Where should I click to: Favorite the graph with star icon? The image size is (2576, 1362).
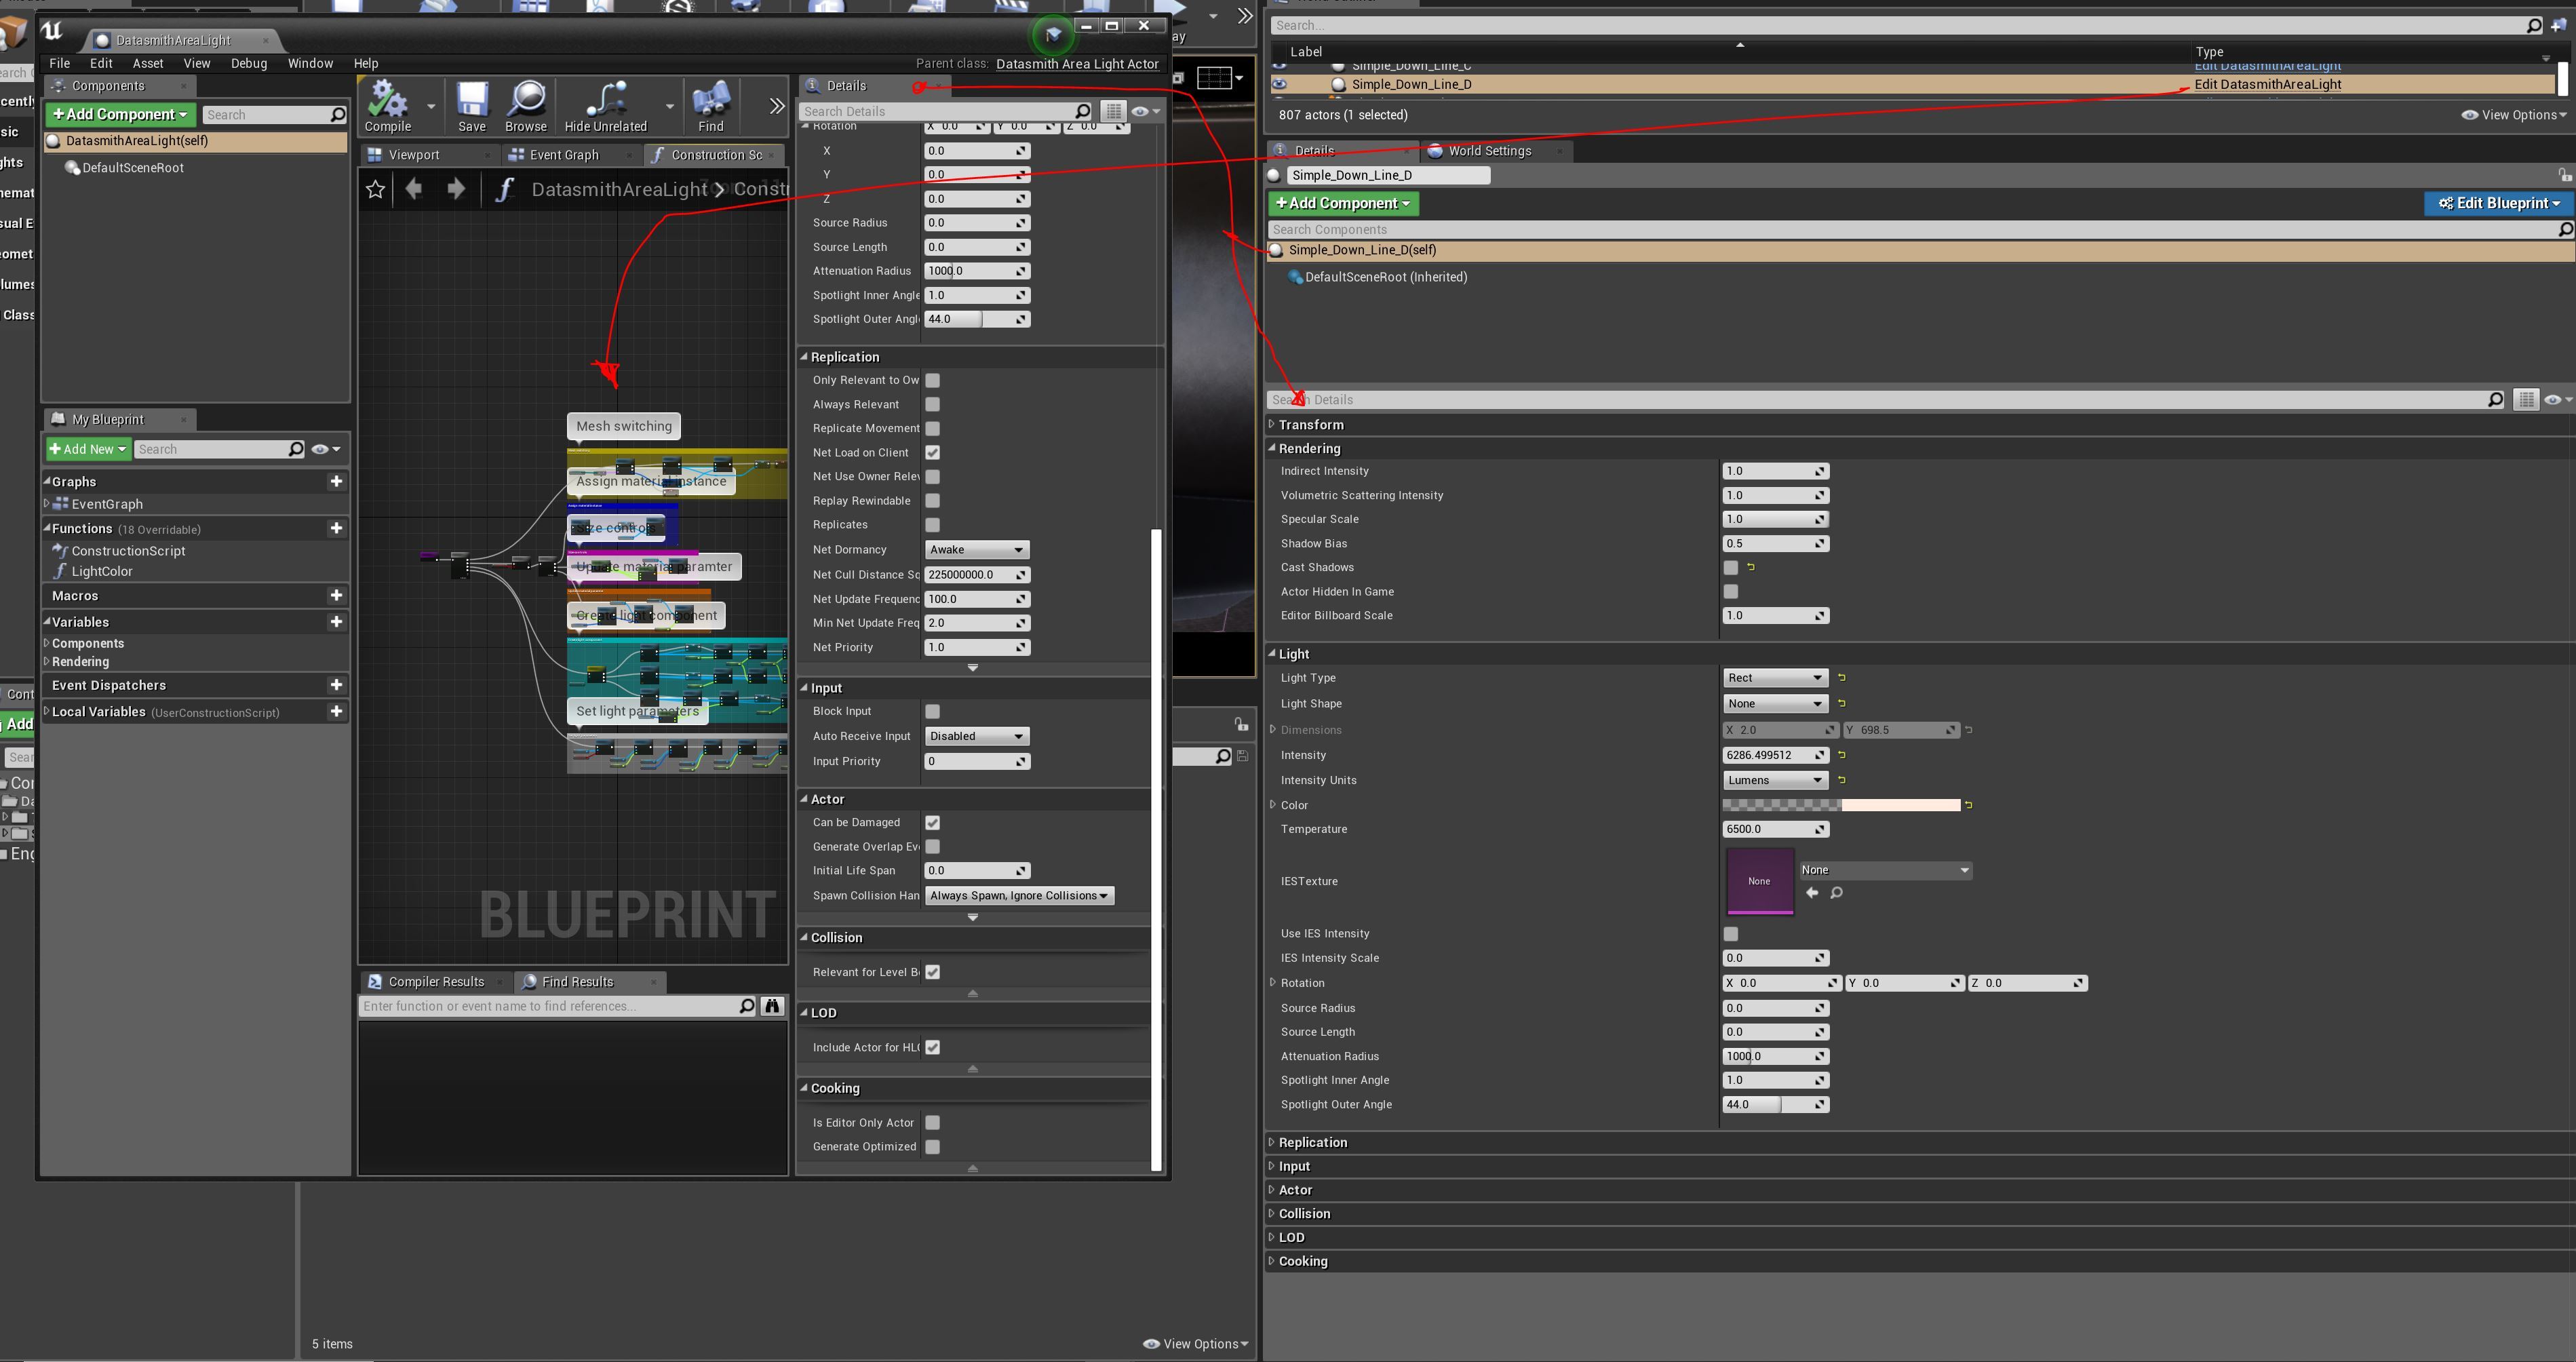pyautogui.click(x=375, y=189)
